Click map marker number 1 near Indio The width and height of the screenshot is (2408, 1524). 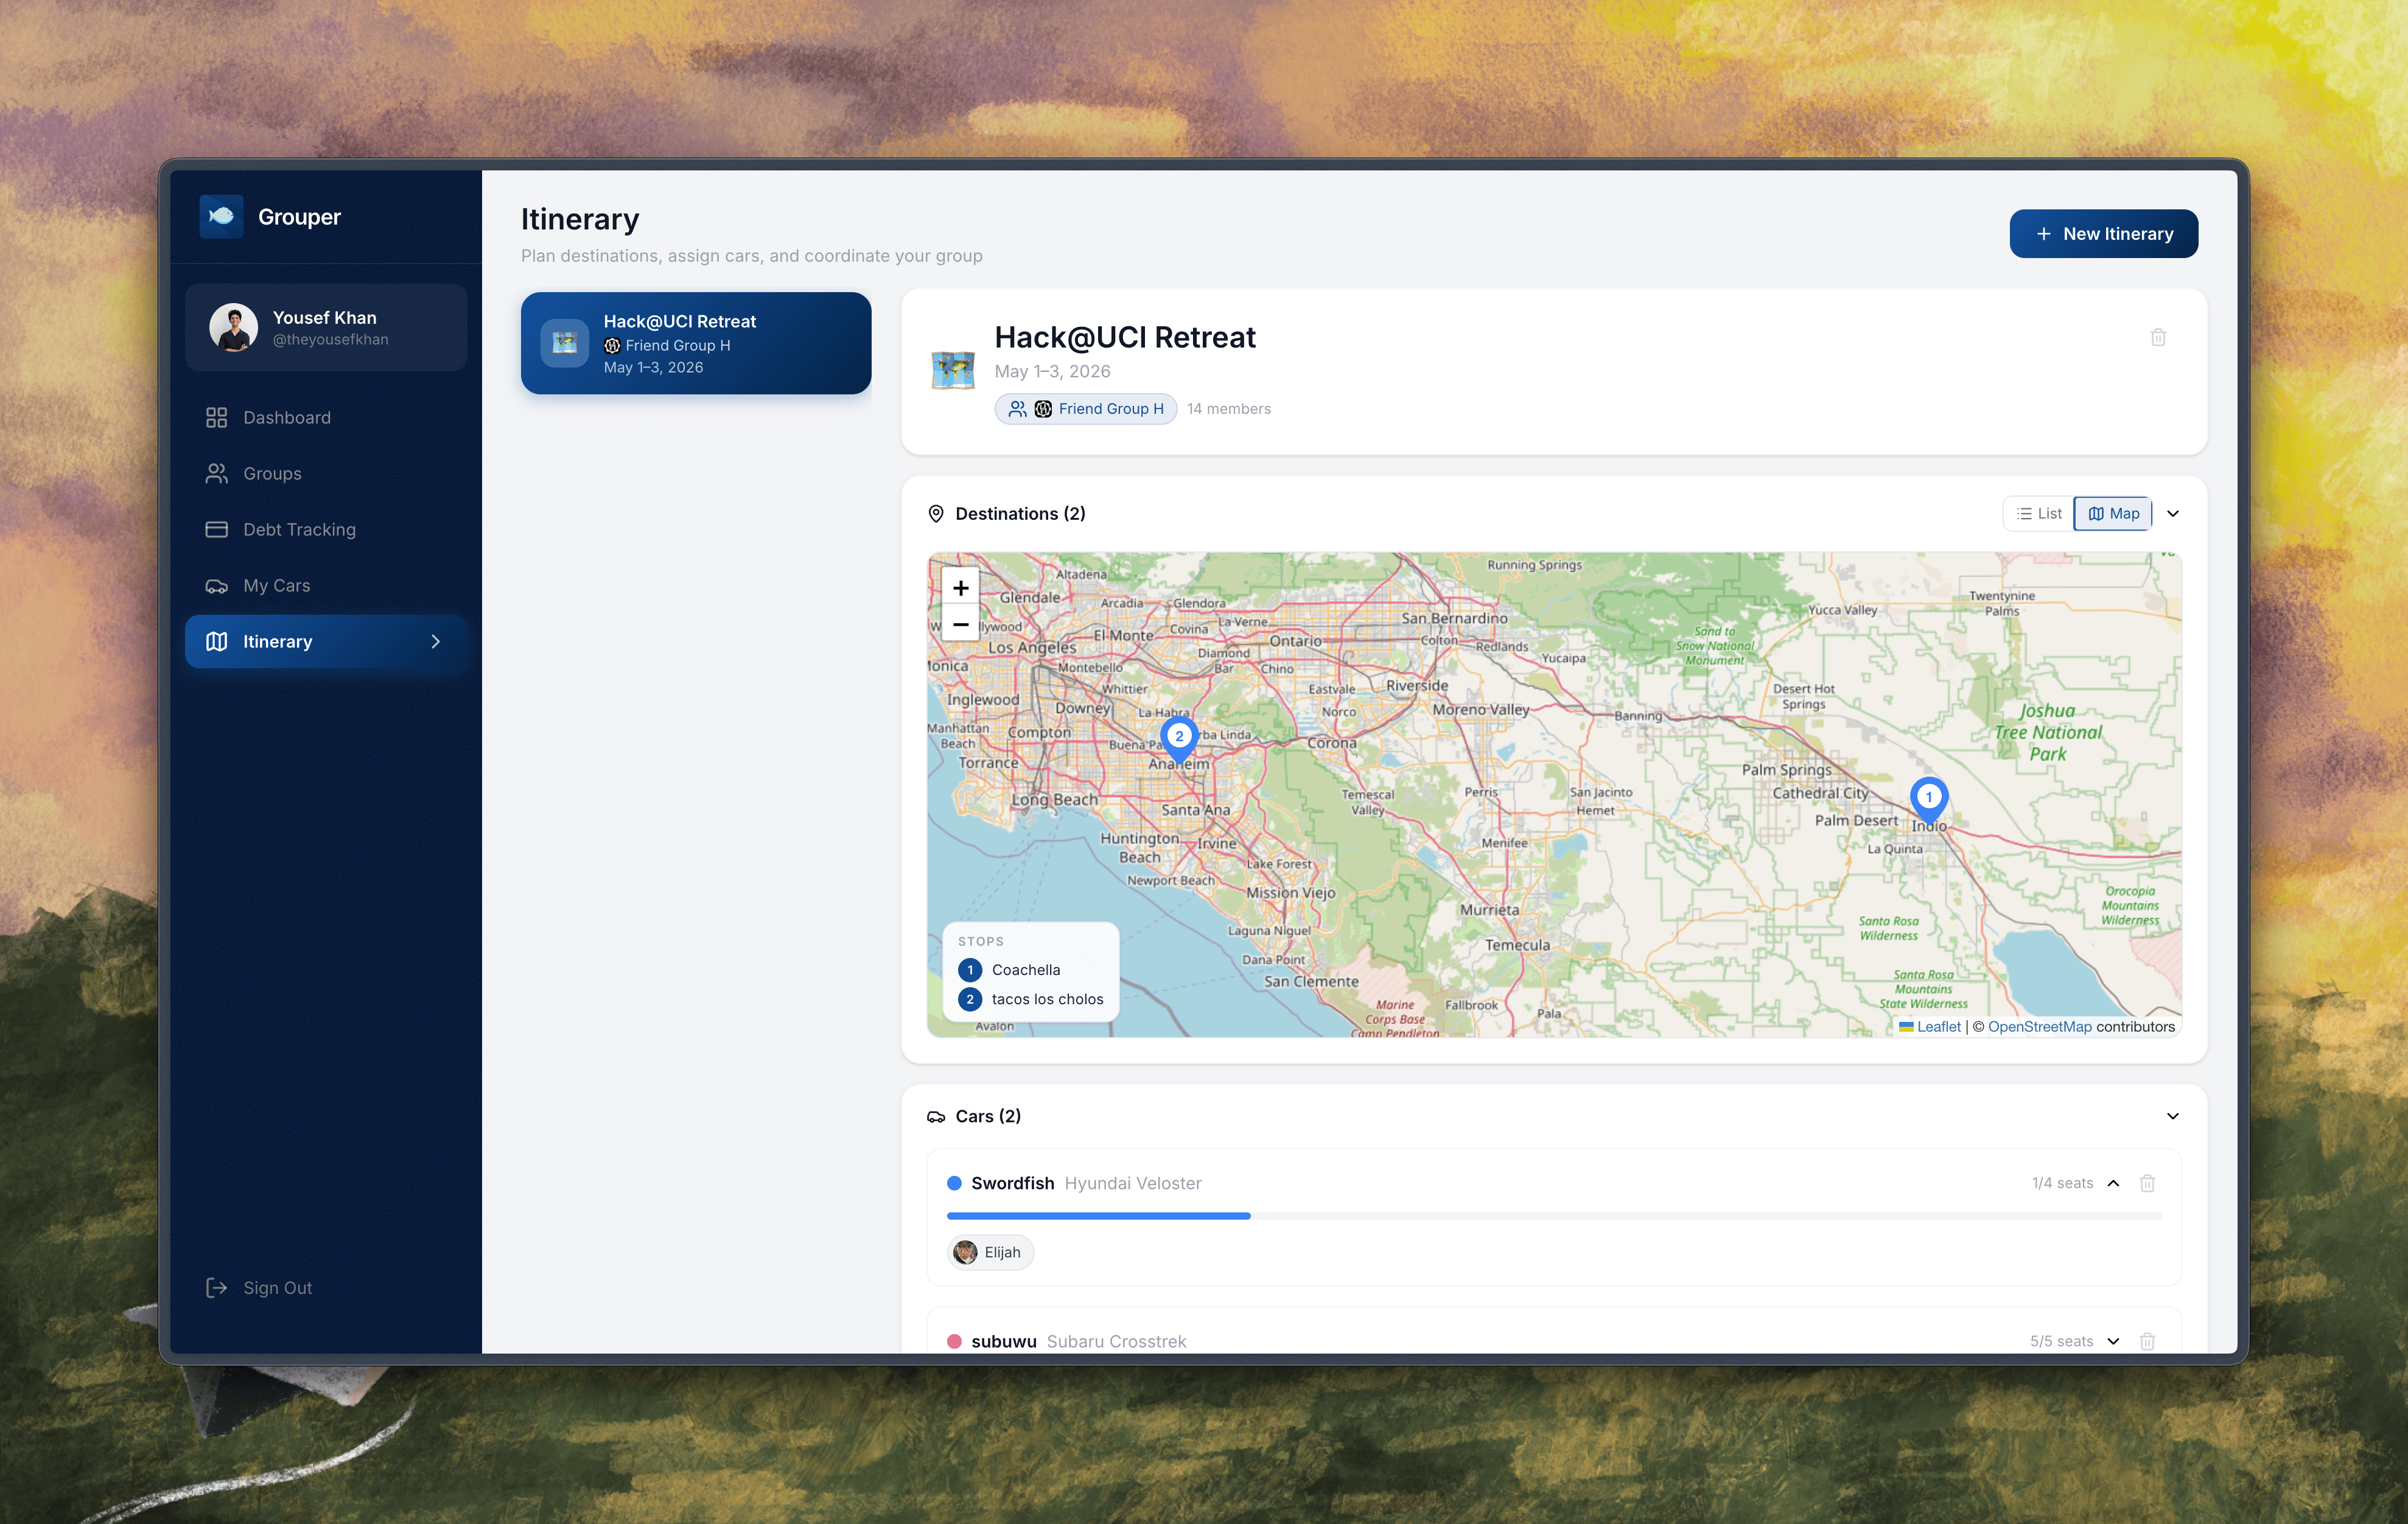1928,798
